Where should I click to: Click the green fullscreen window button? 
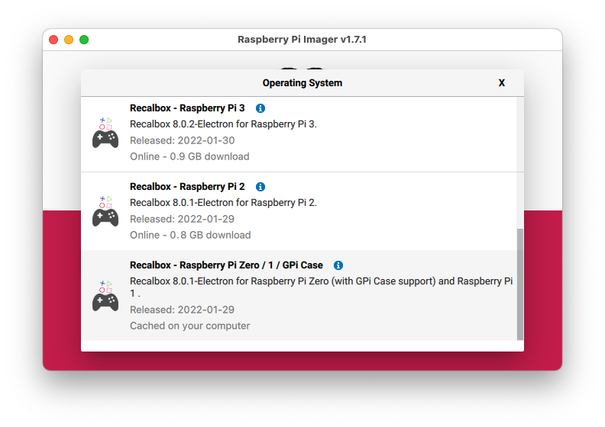84,40
